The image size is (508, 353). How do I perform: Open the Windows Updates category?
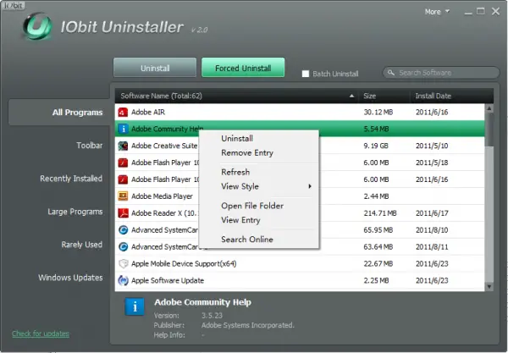70,278
